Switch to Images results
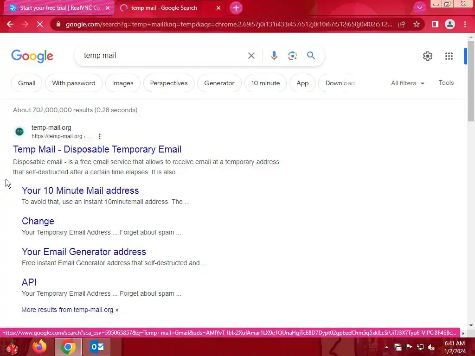The width and height of the screenshot is (475, 356). click(122, 83)
